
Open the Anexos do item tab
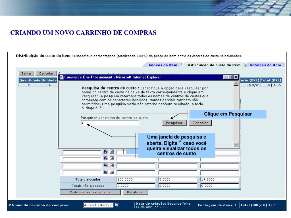pos(163,65)
